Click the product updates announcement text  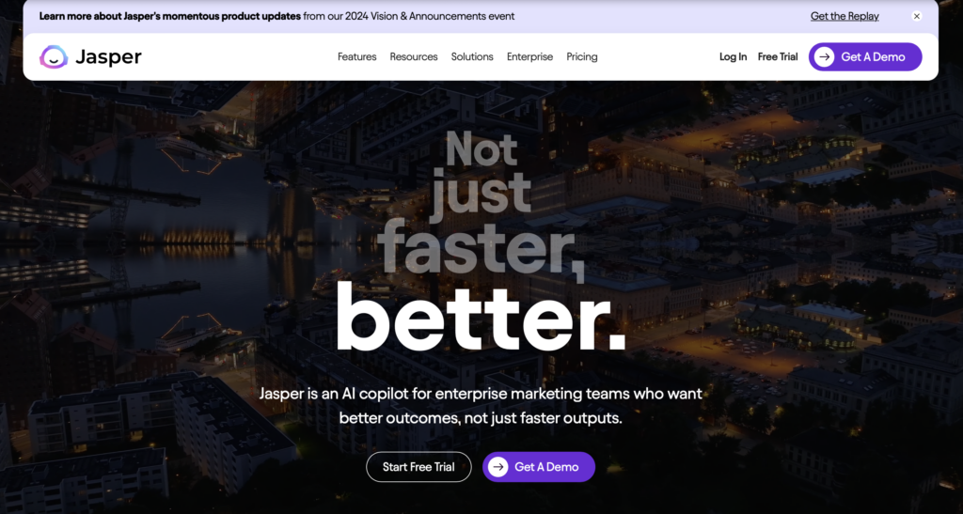pos(276,16)
